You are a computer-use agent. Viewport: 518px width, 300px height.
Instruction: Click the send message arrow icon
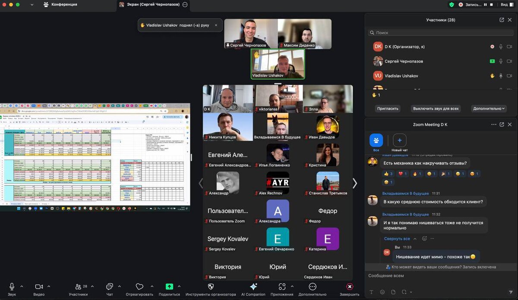511,292
